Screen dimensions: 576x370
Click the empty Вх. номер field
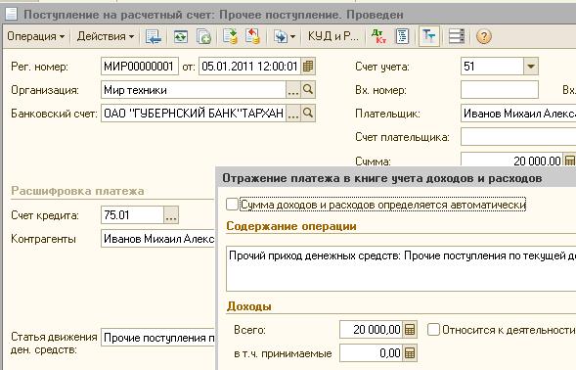click(500, 90)
